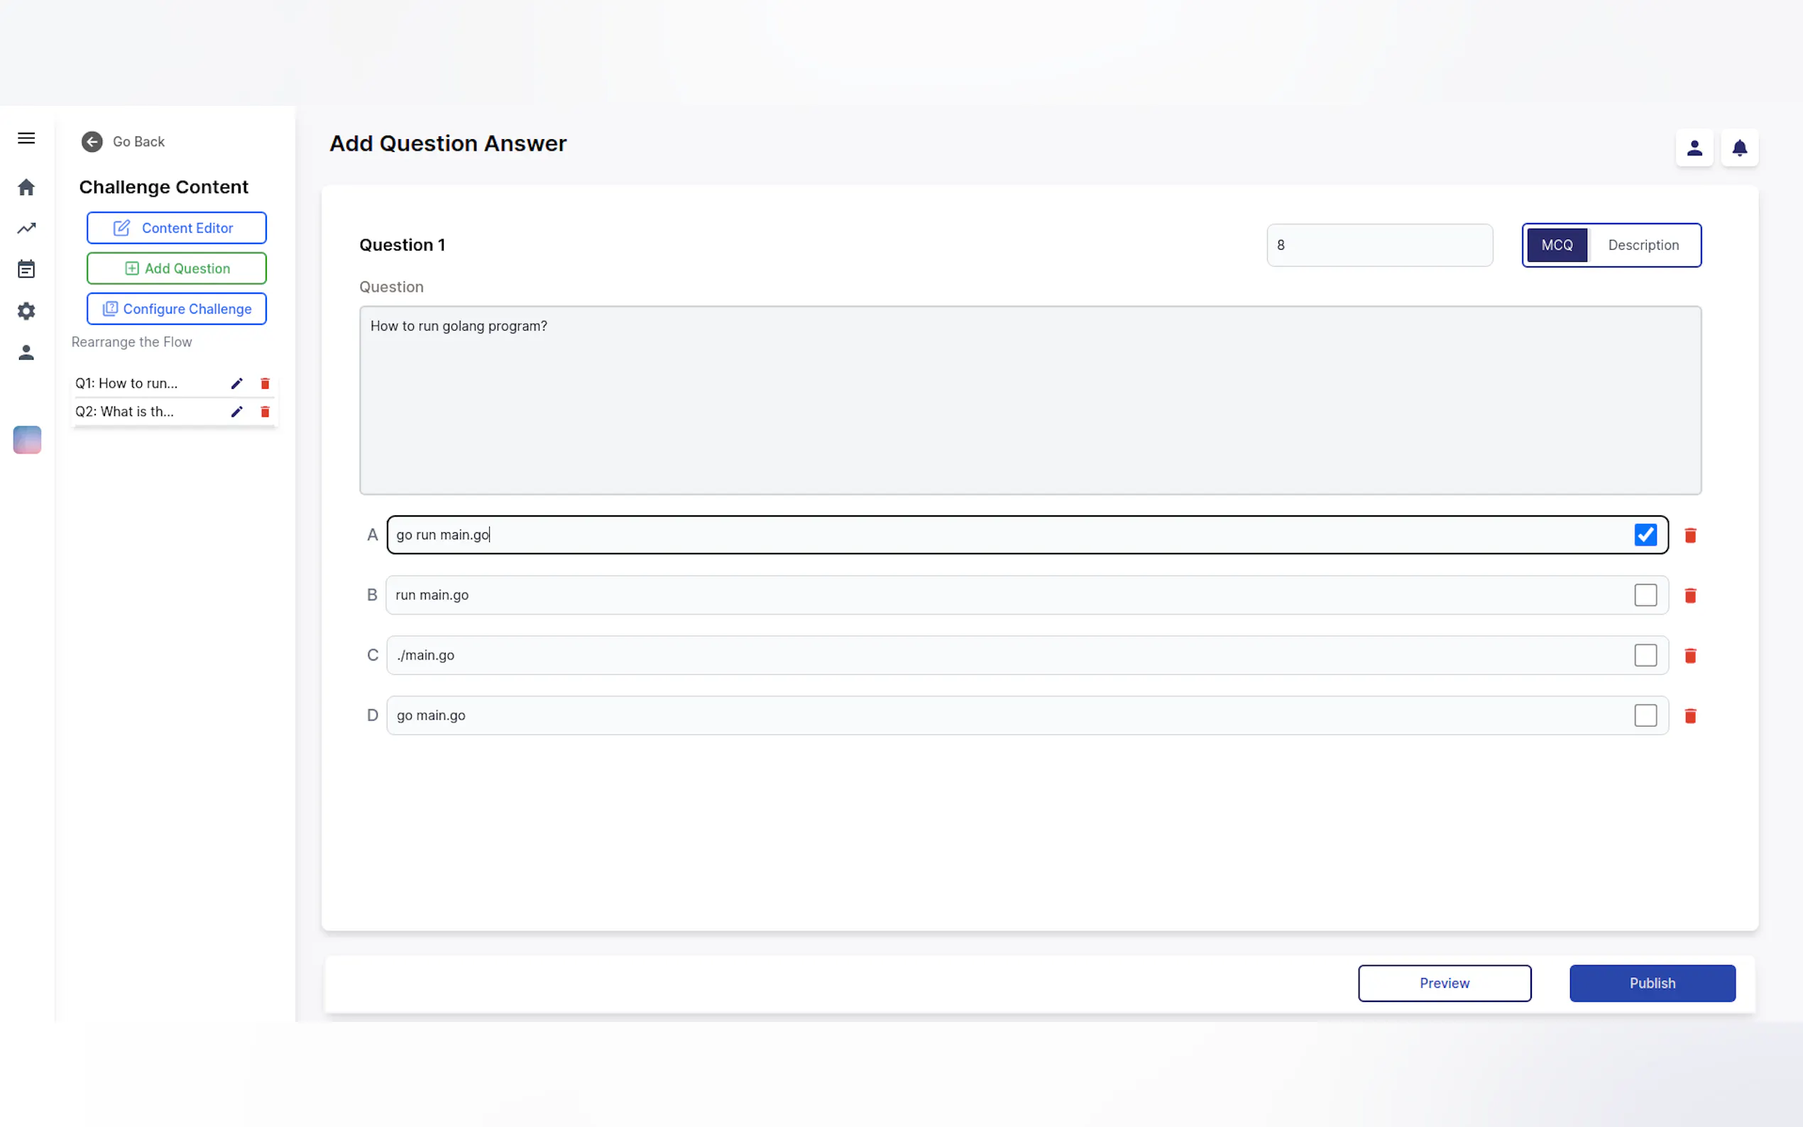Delete Q2 using its trash icon
Viewport: 1803px width, 1127px height.
(x=265, y=412)
